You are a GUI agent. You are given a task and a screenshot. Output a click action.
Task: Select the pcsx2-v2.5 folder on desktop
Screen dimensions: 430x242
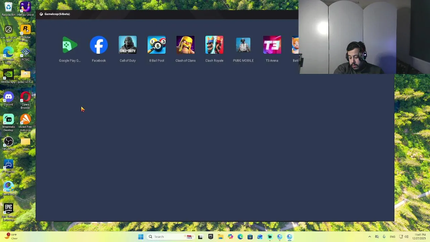(26, 77)
